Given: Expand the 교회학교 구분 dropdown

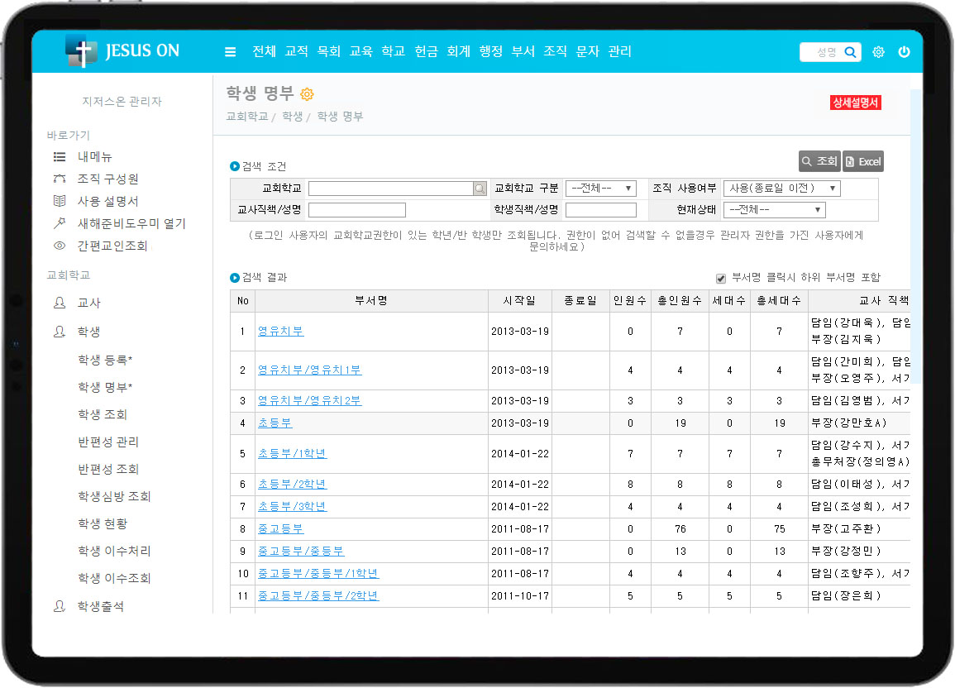Looking at the screenshot, I should tap(600, 189).
